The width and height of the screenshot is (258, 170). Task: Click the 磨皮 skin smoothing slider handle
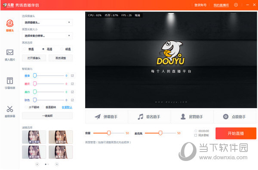(x=35, y=84)
